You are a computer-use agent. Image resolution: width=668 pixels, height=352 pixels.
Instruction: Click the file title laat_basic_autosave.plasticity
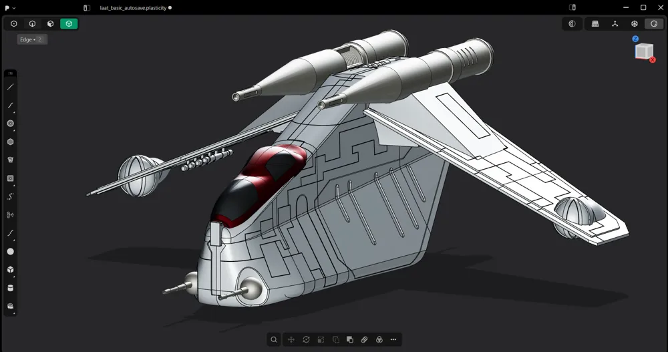point(133,7)
